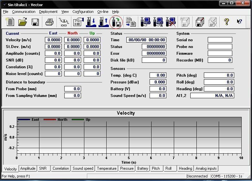This screenshot has height=181, width=252.
Task: Click the Firmware field
Action: 220,53
